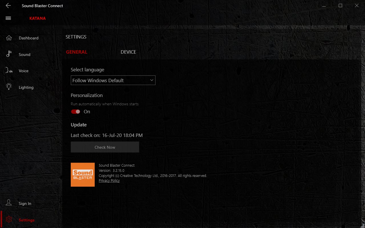Open Dashboard from the sidebar
The image size is (365, 228).
pos(29,38)
